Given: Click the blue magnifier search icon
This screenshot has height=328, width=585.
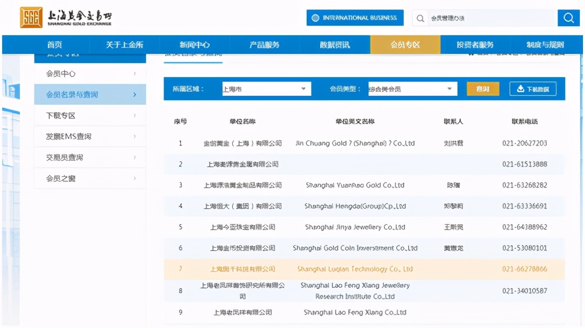Looking at the screenshot, I should click(569, 17).
